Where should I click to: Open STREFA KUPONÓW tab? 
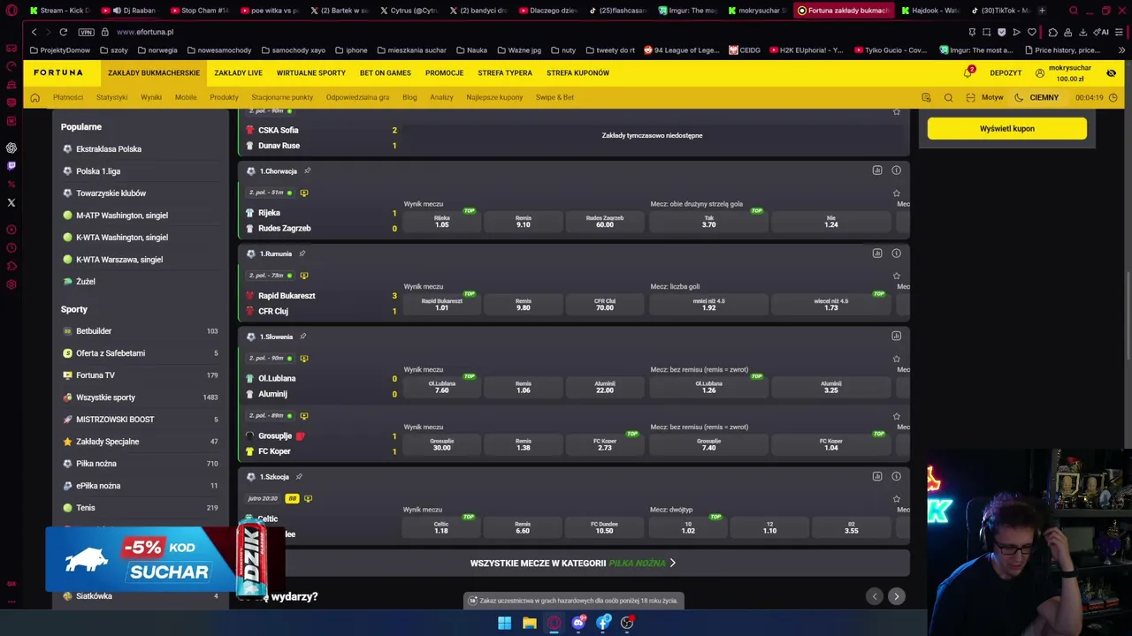tap(577, 72)
